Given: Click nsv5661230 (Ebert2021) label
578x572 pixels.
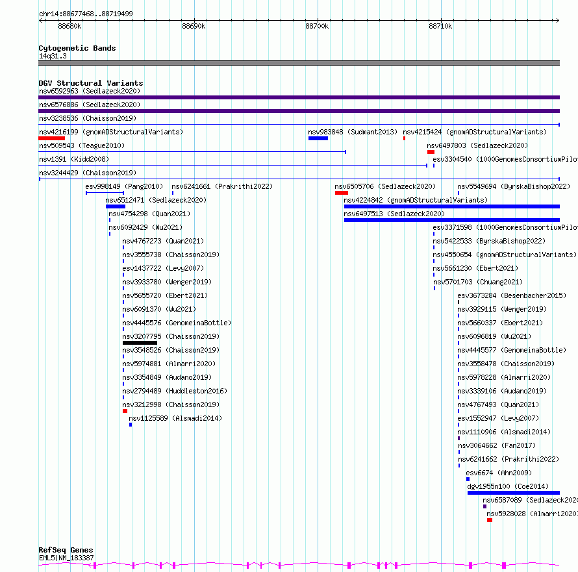Looking at the screenshot, I should click(475, 268).
